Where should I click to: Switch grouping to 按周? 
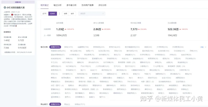click(66, 14)
